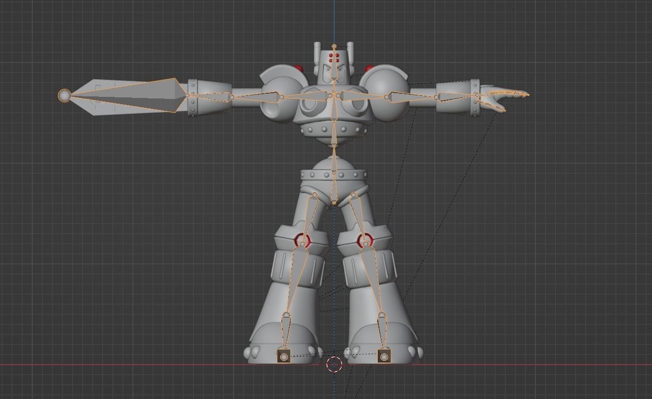
Task: Select the hand-side shoulder bone in the chest
Action: pos(362,96)
